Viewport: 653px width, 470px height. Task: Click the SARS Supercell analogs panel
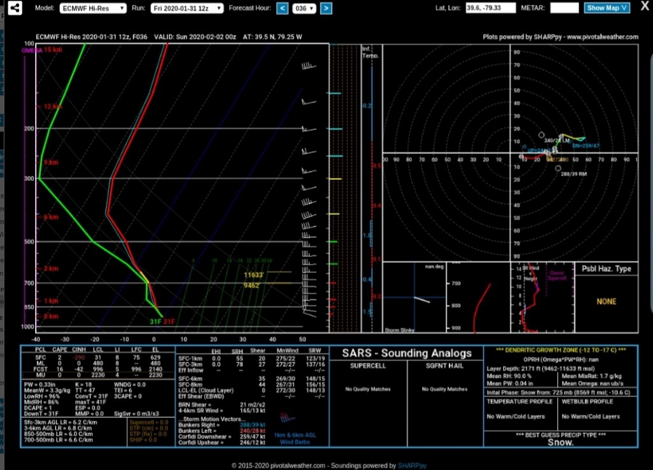click(x=368, y=388)
